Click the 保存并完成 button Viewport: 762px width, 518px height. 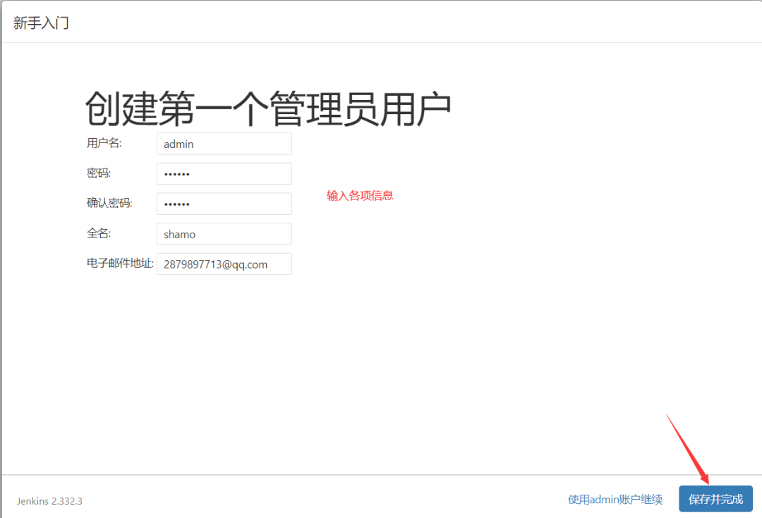click(x=715, y=499)
